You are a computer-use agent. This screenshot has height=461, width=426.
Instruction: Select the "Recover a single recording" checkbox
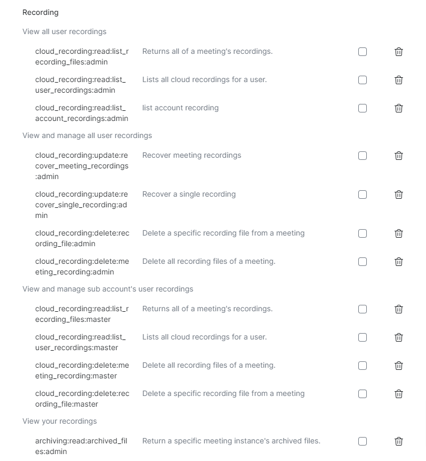[363, 195]
